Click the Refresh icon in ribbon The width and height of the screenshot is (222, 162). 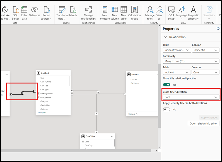click(73, 10)
